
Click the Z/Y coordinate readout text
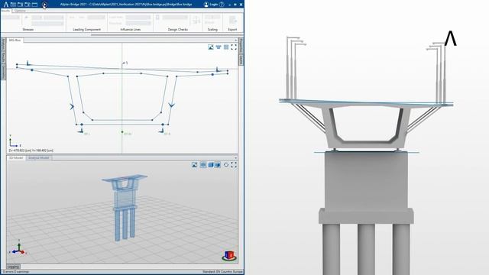pyautogui.click(x=31, y=150)
